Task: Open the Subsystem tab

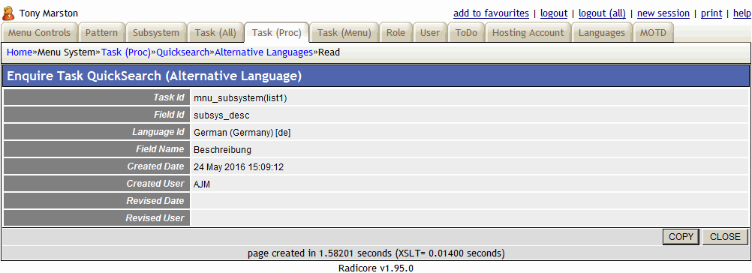Action: tap(156, 33)
